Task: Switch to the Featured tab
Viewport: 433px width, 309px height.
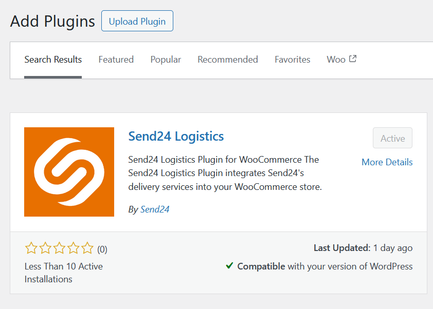Action: [x=116, y=60]
